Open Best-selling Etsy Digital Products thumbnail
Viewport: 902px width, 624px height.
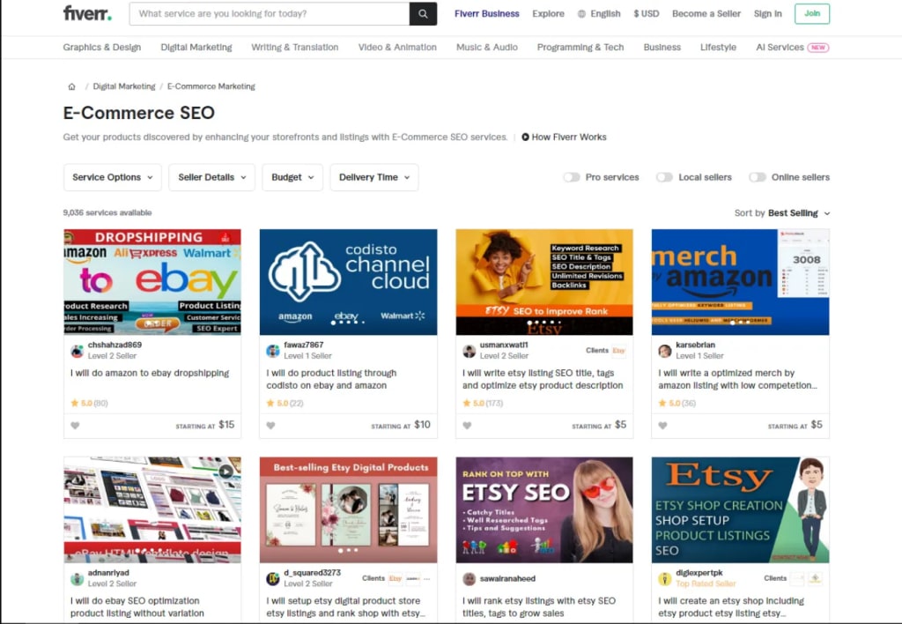coord(348,510)
